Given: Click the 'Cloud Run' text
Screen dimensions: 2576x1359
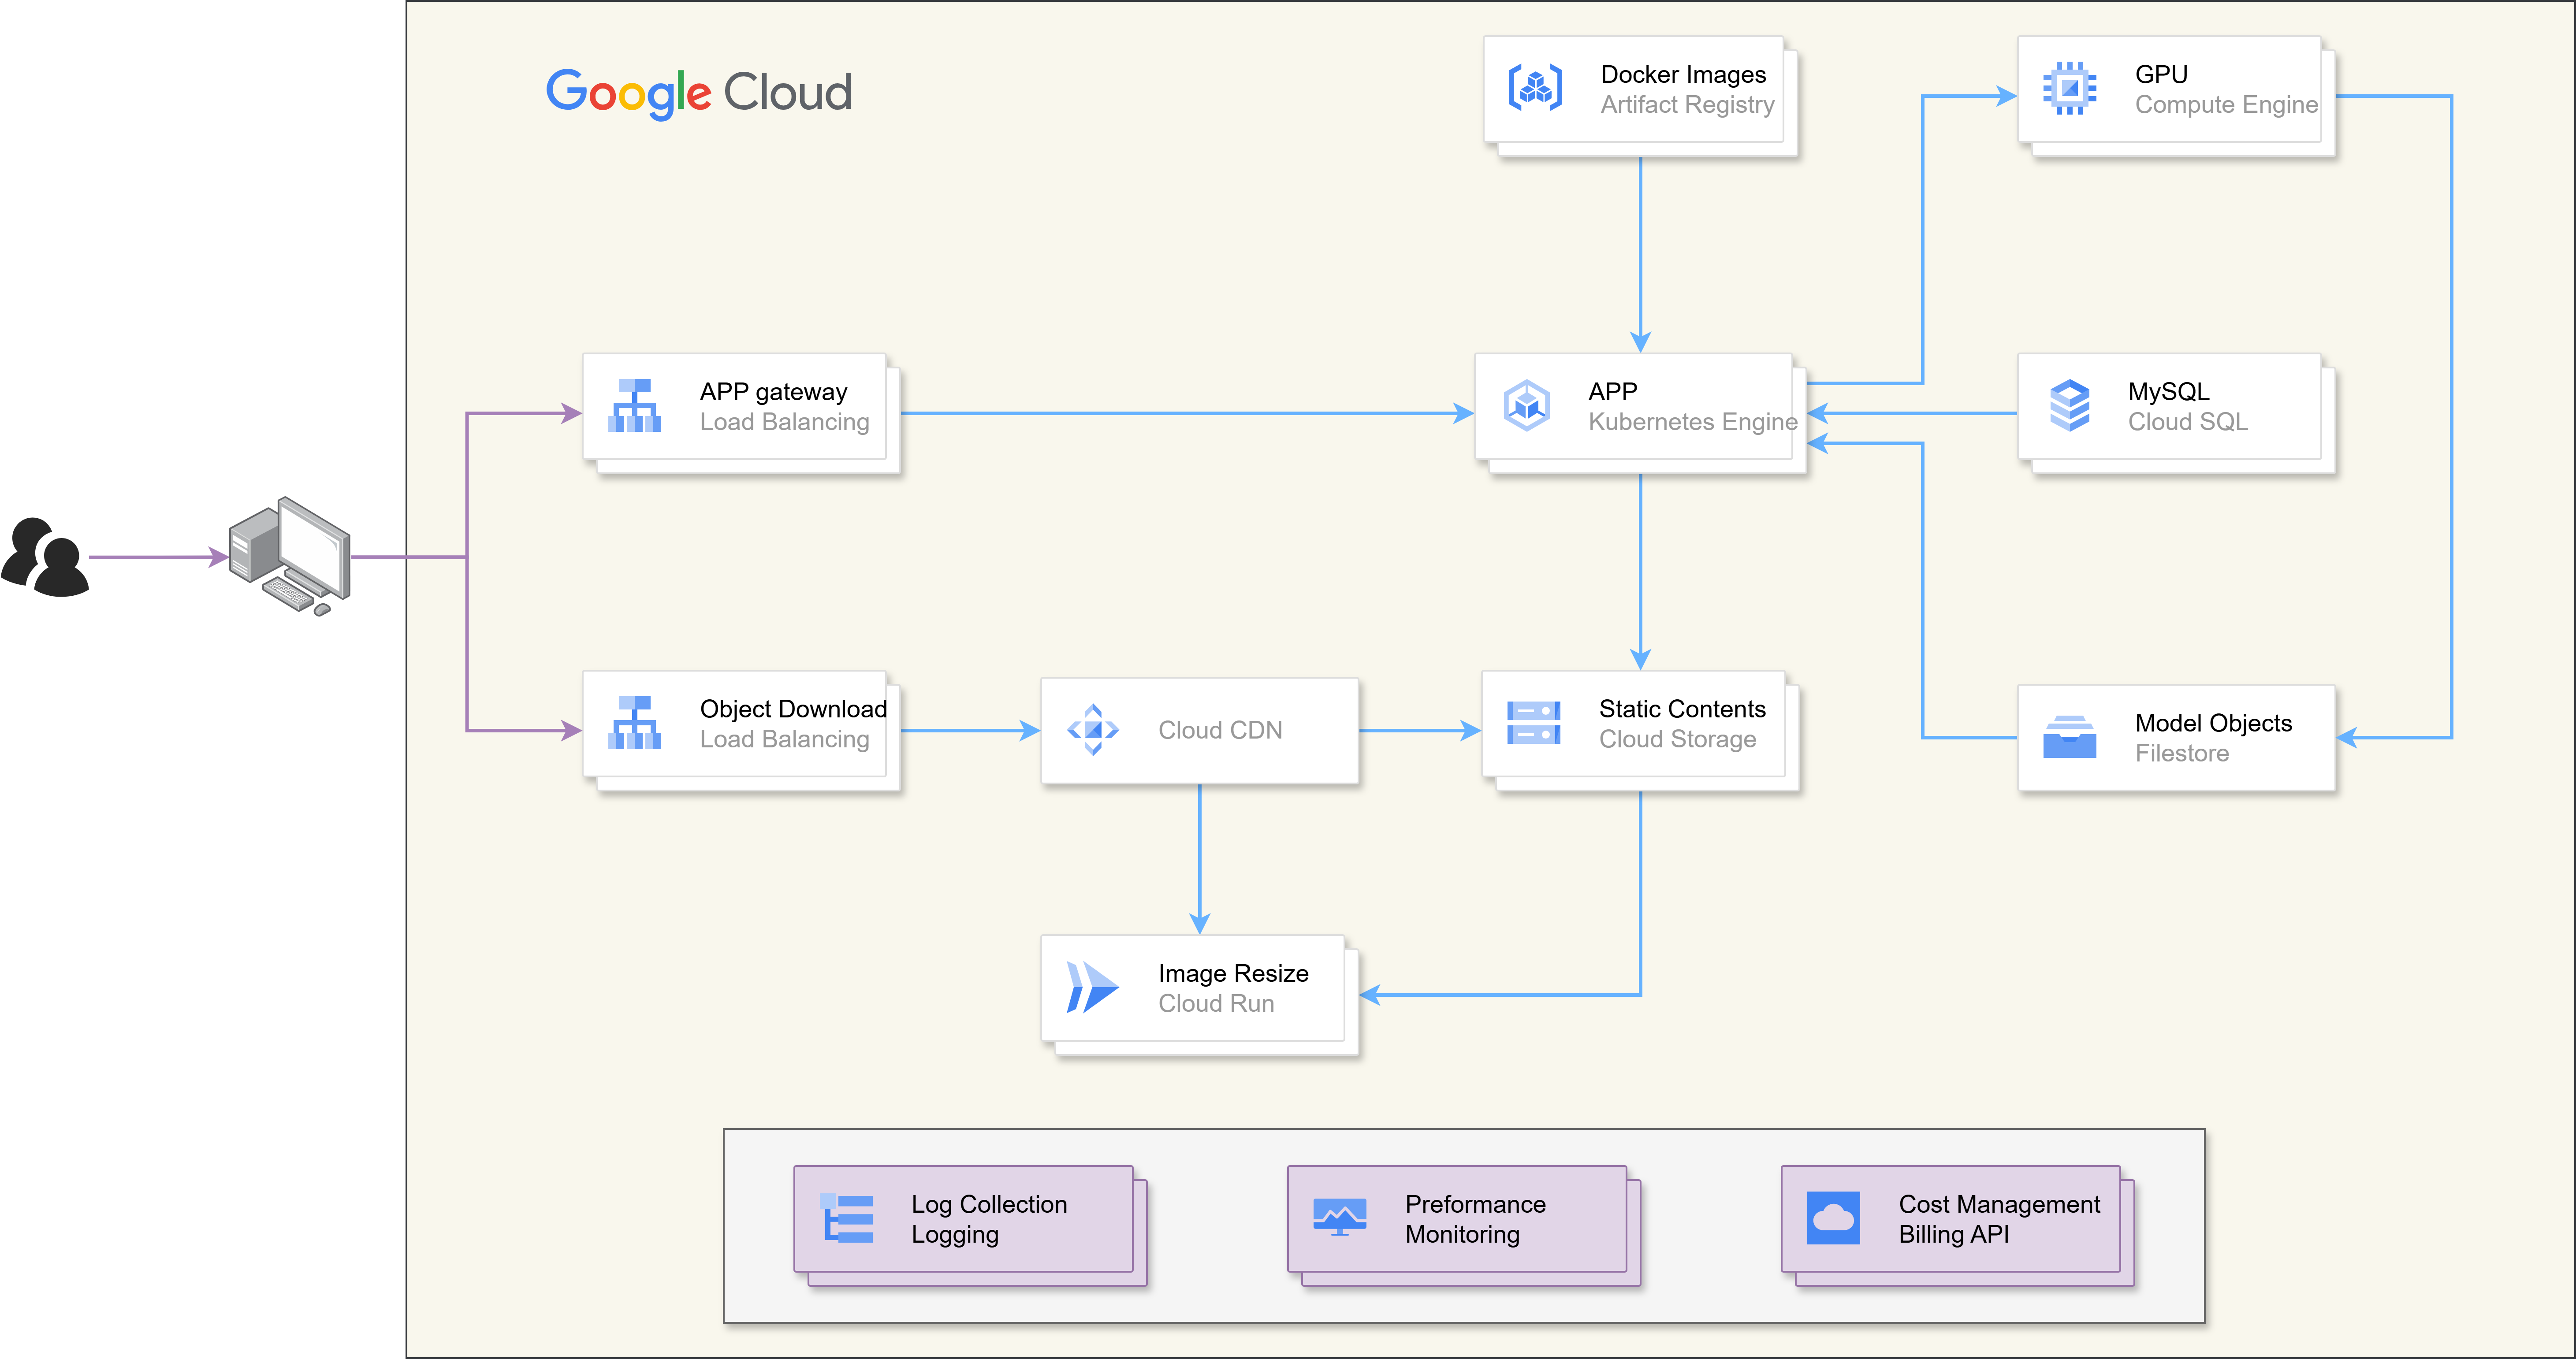Looking at the screenshot, I should [x=1216, y=1003].
